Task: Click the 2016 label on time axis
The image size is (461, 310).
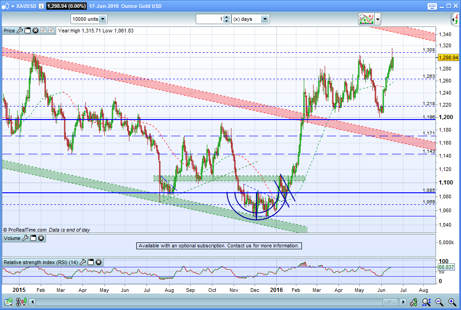Action: [276, 290]
